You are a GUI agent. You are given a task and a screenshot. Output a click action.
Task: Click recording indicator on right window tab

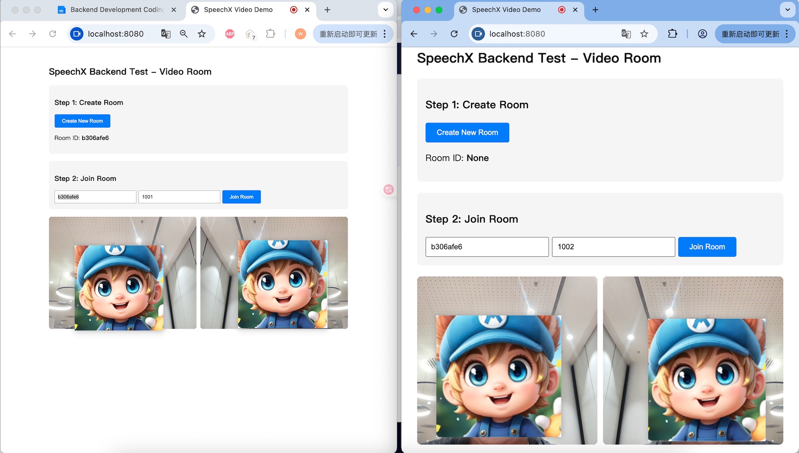coord(562,10)
